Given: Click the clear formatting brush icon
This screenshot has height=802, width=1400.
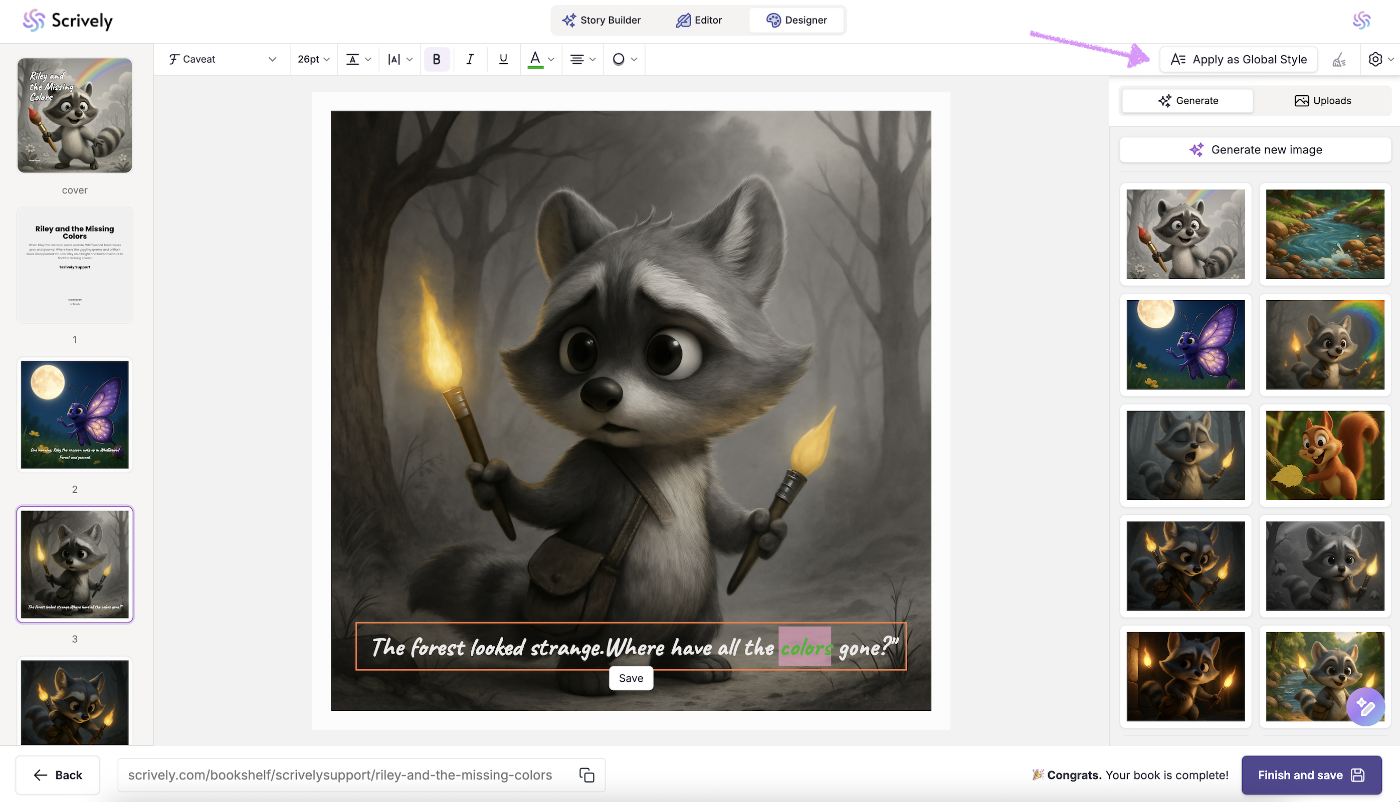Looking at the screenshot, I should 1339,60.
